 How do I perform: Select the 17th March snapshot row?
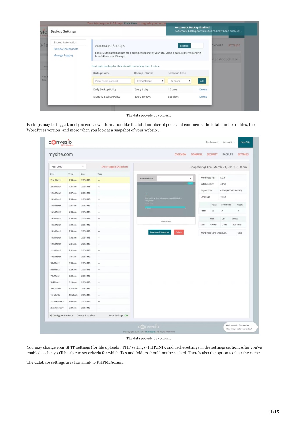click(x=89, y=206)
